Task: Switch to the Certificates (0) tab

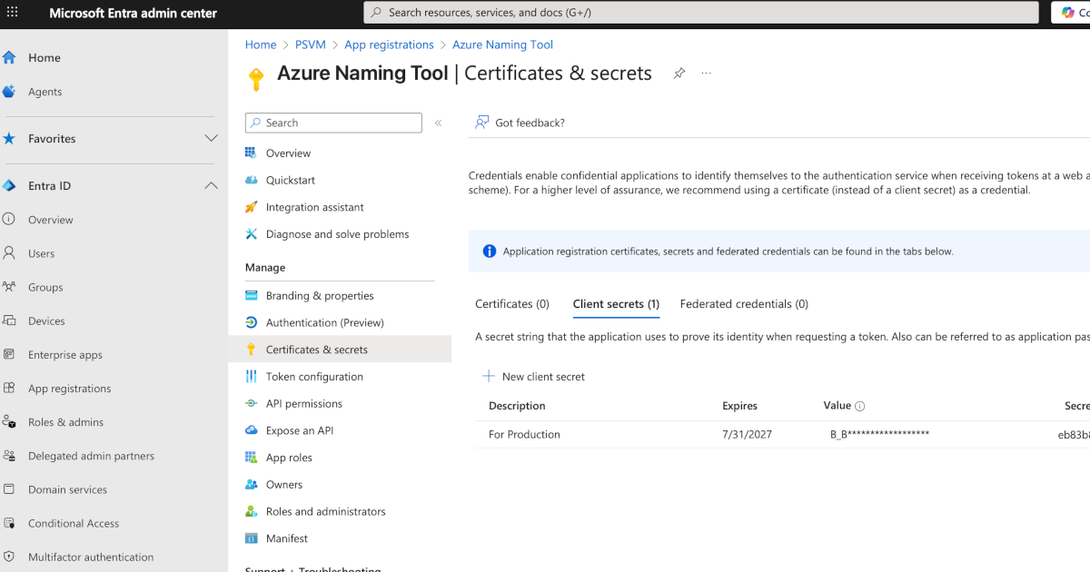Action: pos(512,304)
